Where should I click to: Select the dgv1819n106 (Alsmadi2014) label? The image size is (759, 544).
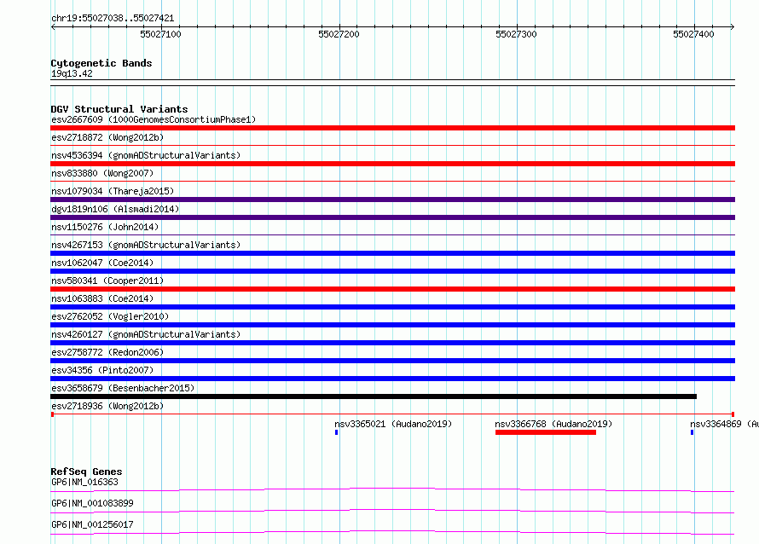[x=115, y=209]
